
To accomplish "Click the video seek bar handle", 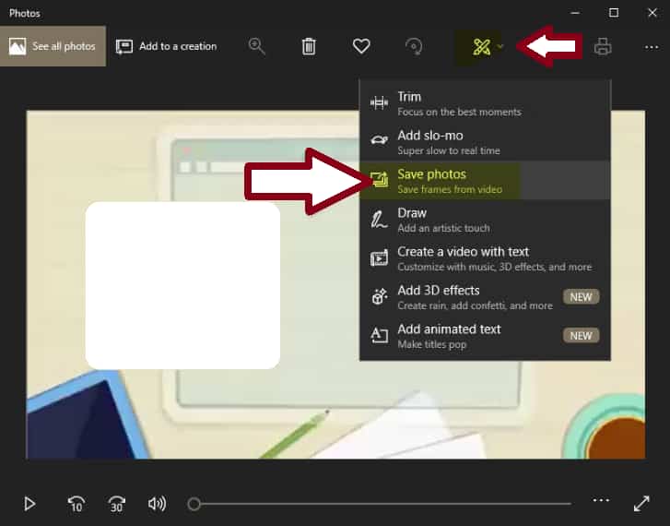I will (x=194, y=504).
